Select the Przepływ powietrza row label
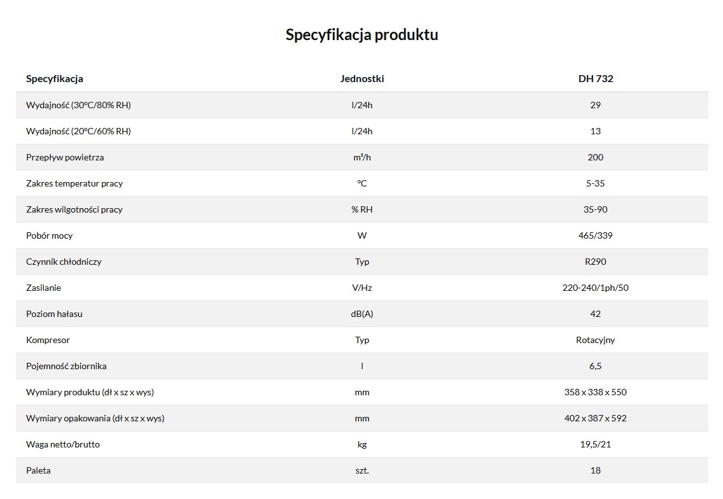 coord(65,157)
